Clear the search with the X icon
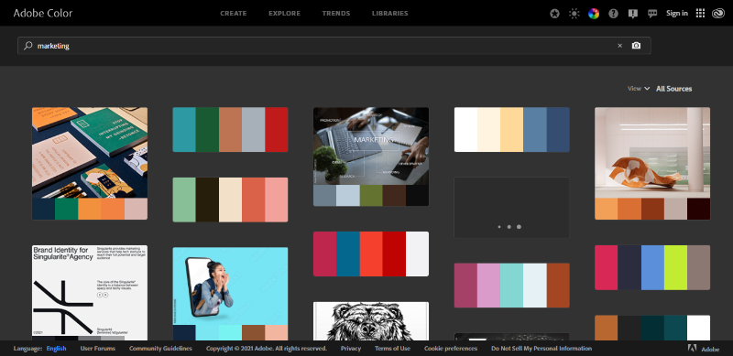 click(620, 46)
